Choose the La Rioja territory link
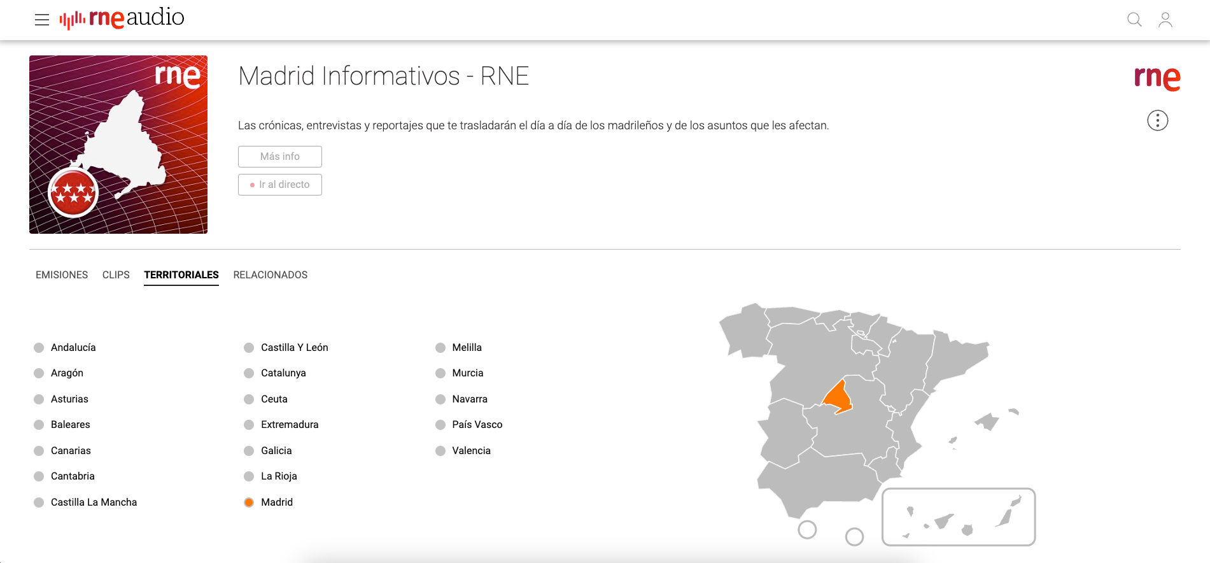Viewport: 1210px width, 563px height. [x=279, y=476]
